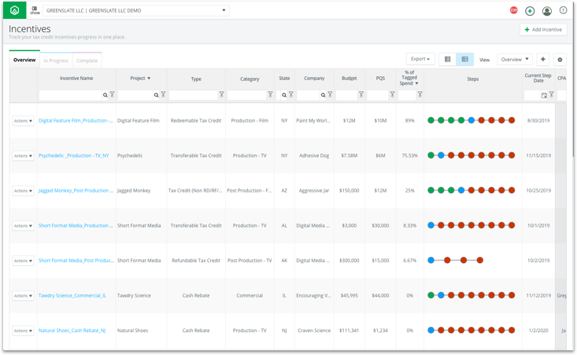The height and width of the screenshot is (355, 577).
Task: Click the GreenSlate home logo
Action: coord(14,10)
